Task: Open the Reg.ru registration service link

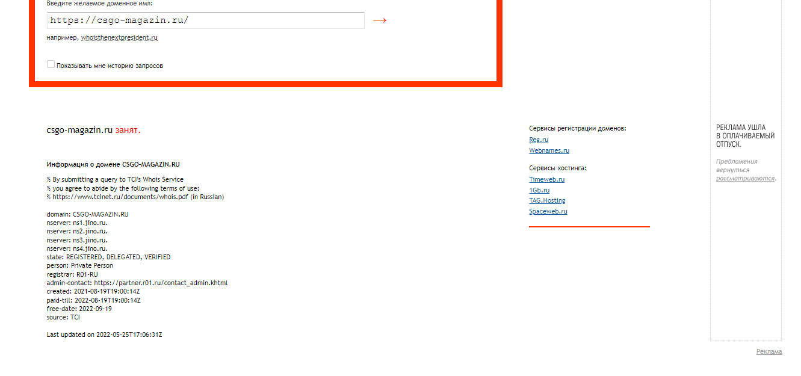Action: pos(539,140)
